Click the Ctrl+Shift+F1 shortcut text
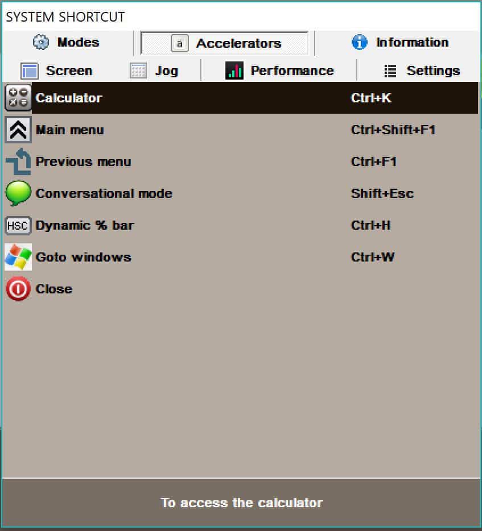This screenshot has height=531, width=482. tap(393, 130)
